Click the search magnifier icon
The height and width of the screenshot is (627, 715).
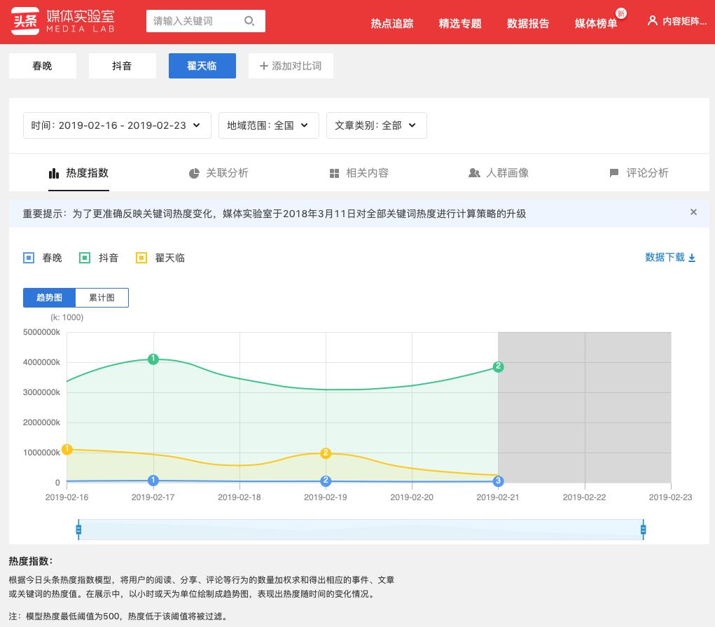coord(249,21)
